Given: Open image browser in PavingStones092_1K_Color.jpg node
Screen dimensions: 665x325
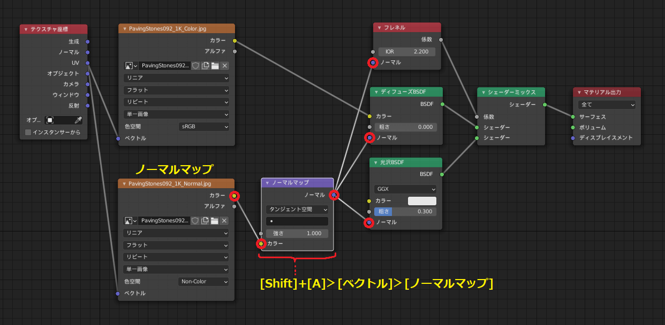Looking at the screenshot, I should pyautogui.click(x=131, y=66).
